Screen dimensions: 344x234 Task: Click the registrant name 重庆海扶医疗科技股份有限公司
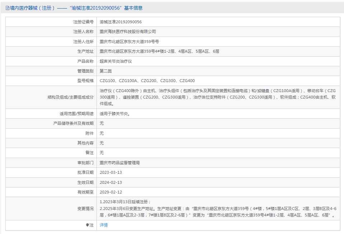(x=128, y=32)
